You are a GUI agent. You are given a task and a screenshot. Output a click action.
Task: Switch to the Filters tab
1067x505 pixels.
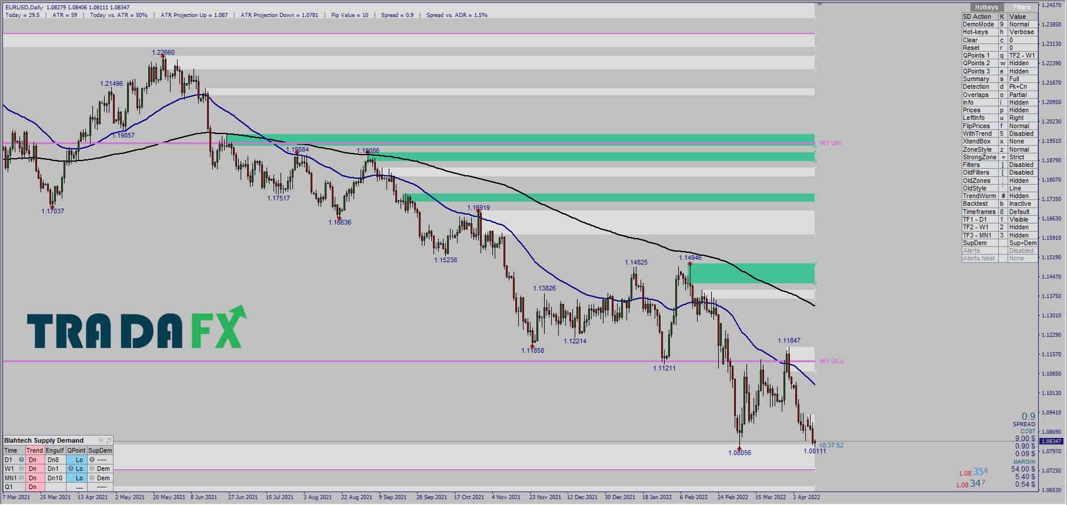point(1022,7)
